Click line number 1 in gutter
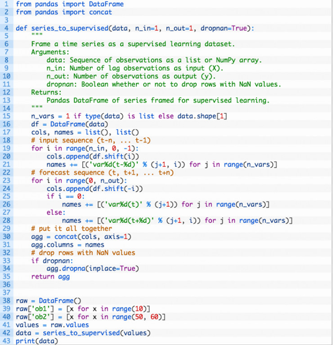Screen dimensions: 333x345 click(x=6, y=4)
